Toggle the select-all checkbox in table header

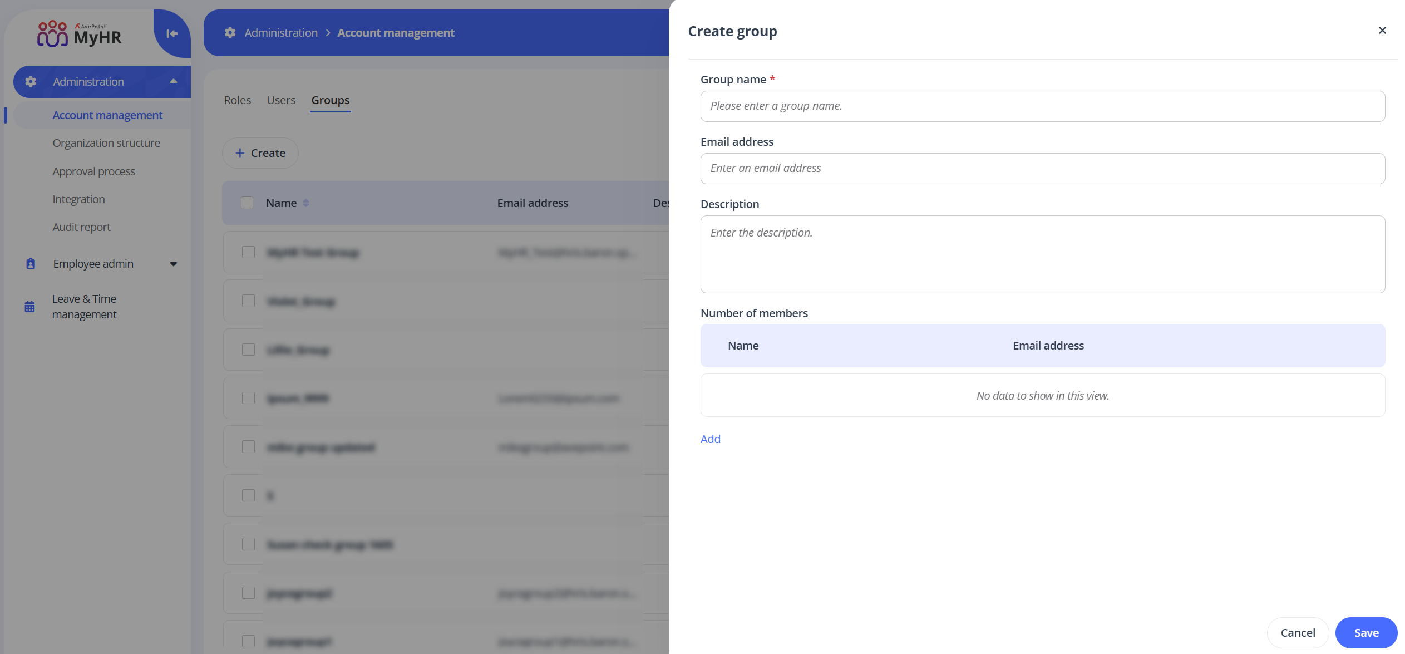[x=247, y=203]
